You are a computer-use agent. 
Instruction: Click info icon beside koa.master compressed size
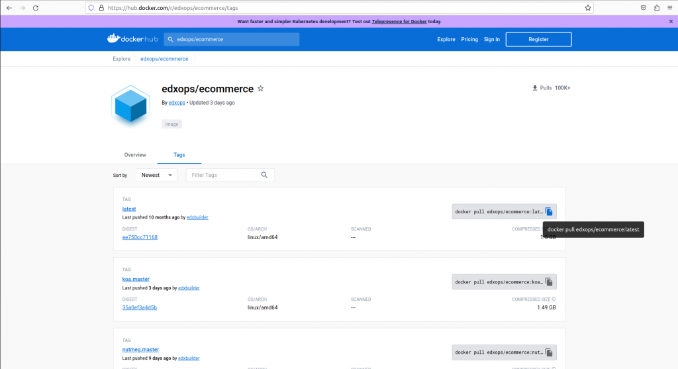554,299
